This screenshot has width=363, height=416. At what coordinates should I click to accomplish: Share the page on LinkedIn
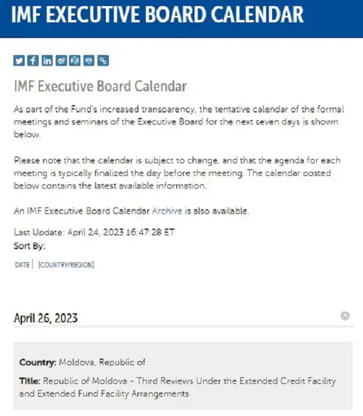[47, 60]
